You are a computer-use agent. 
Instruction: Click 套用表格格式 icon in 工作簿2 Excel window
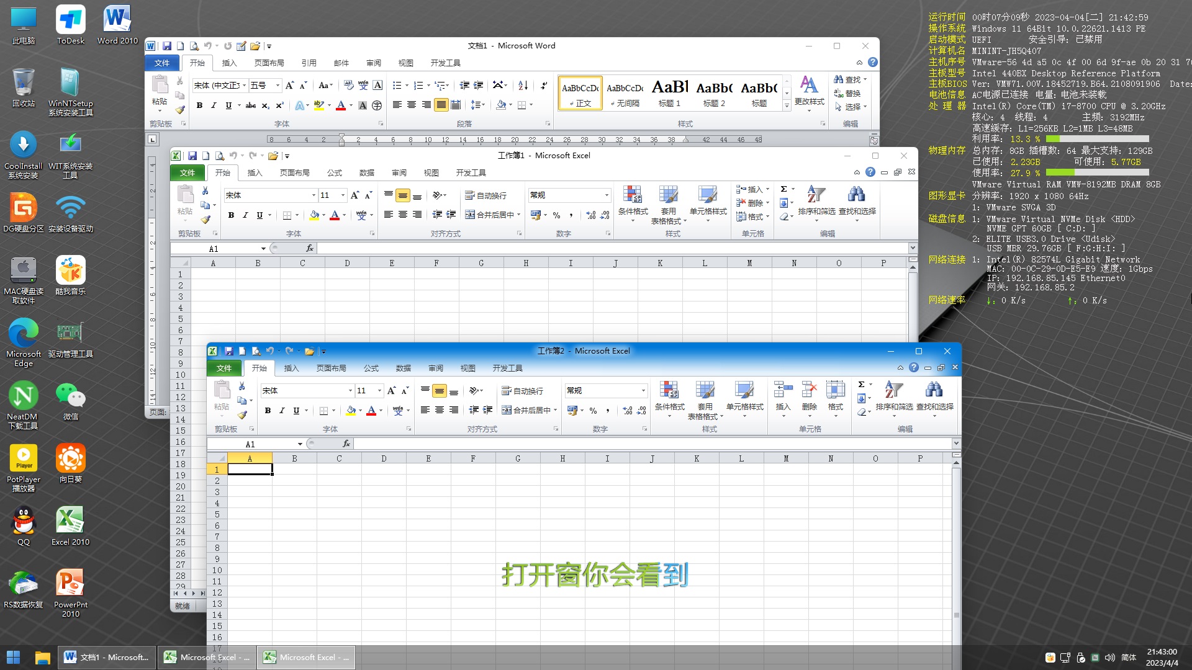tap(705, 400)
